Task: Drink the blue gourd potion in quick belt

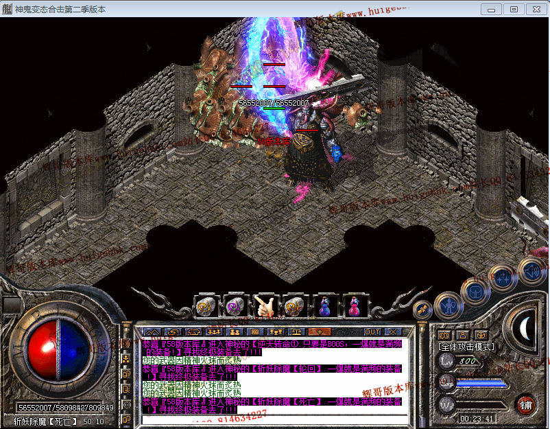Action: click(x=324, y=306)
